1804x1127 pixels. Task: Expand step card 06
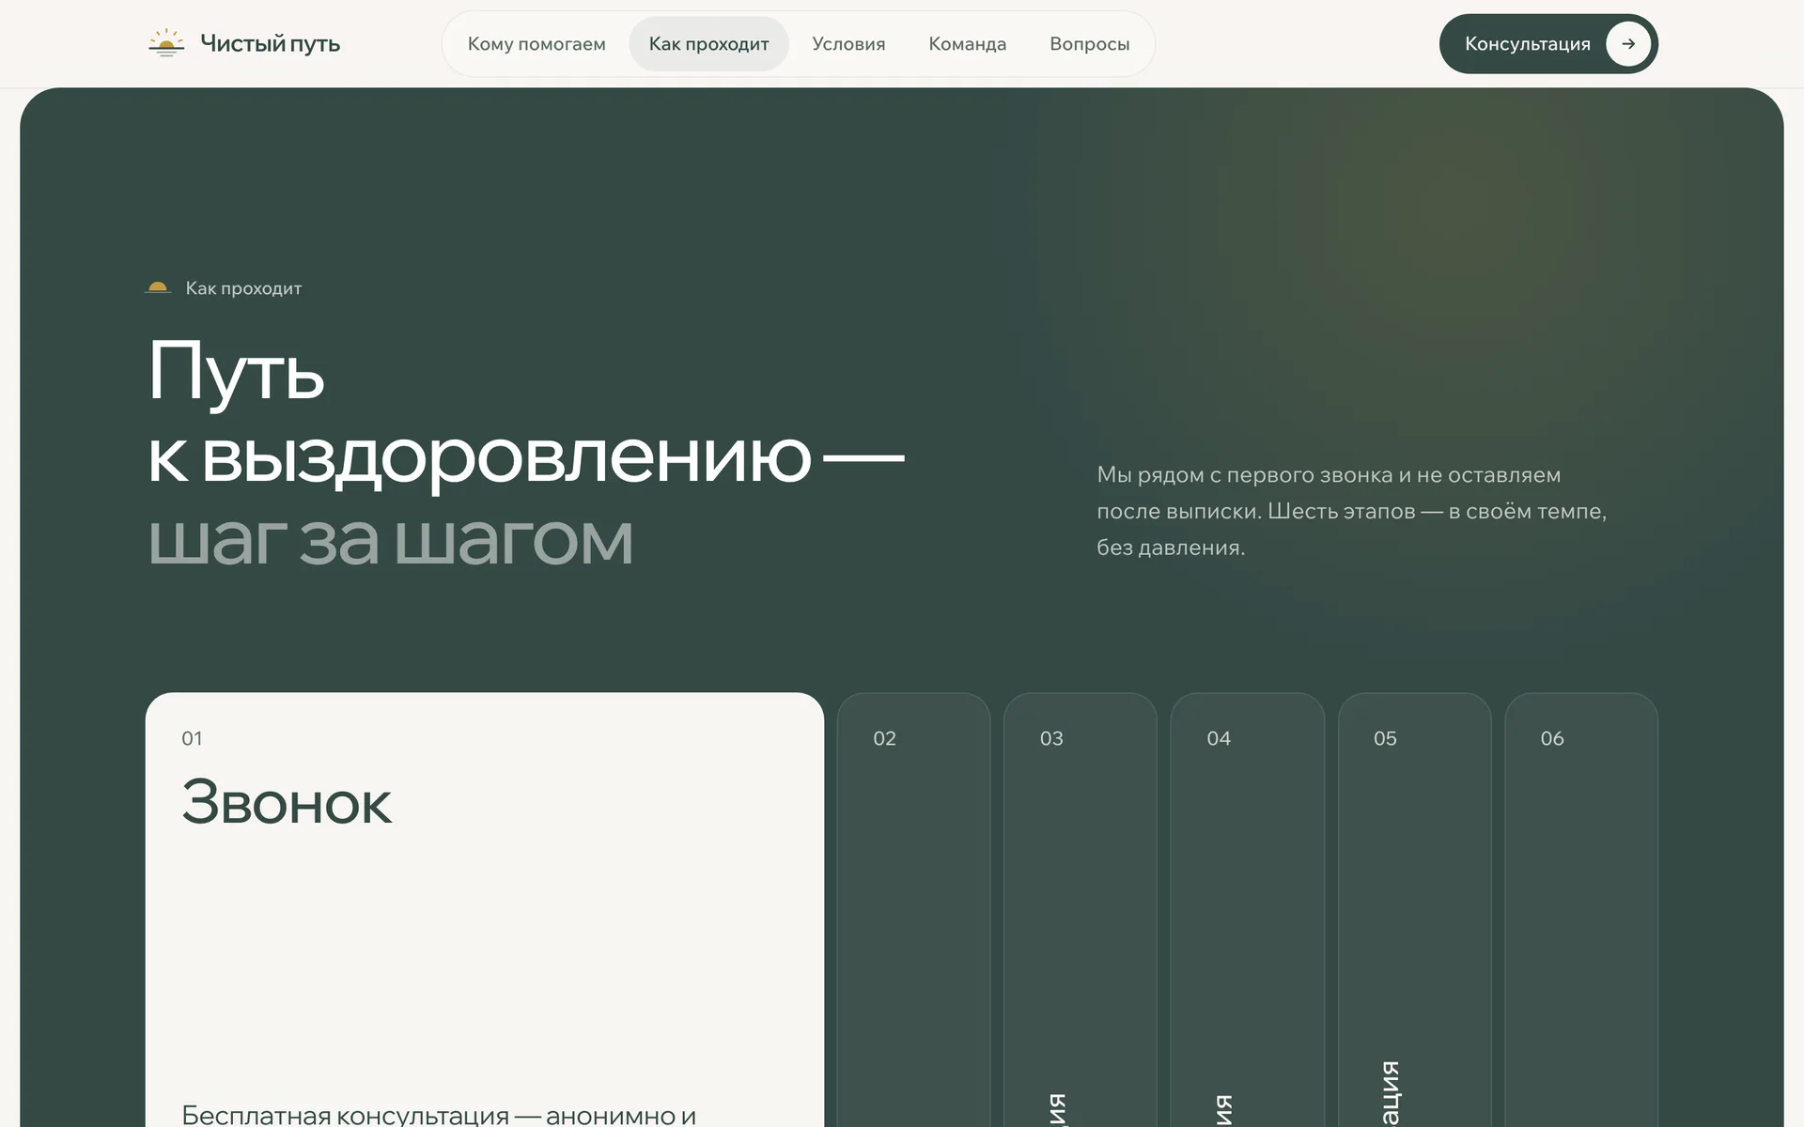click(x=1581, y=909)
